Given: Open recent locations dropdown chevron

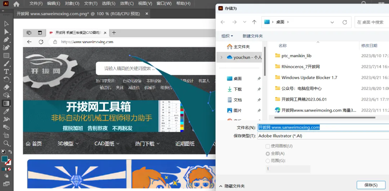Looking at the screenshot, I should [245, 22].
